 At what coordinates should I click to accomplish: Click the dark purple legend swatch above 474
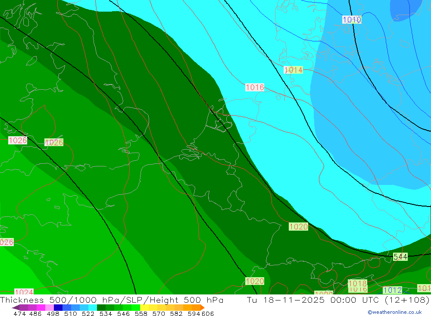(24, 307)
